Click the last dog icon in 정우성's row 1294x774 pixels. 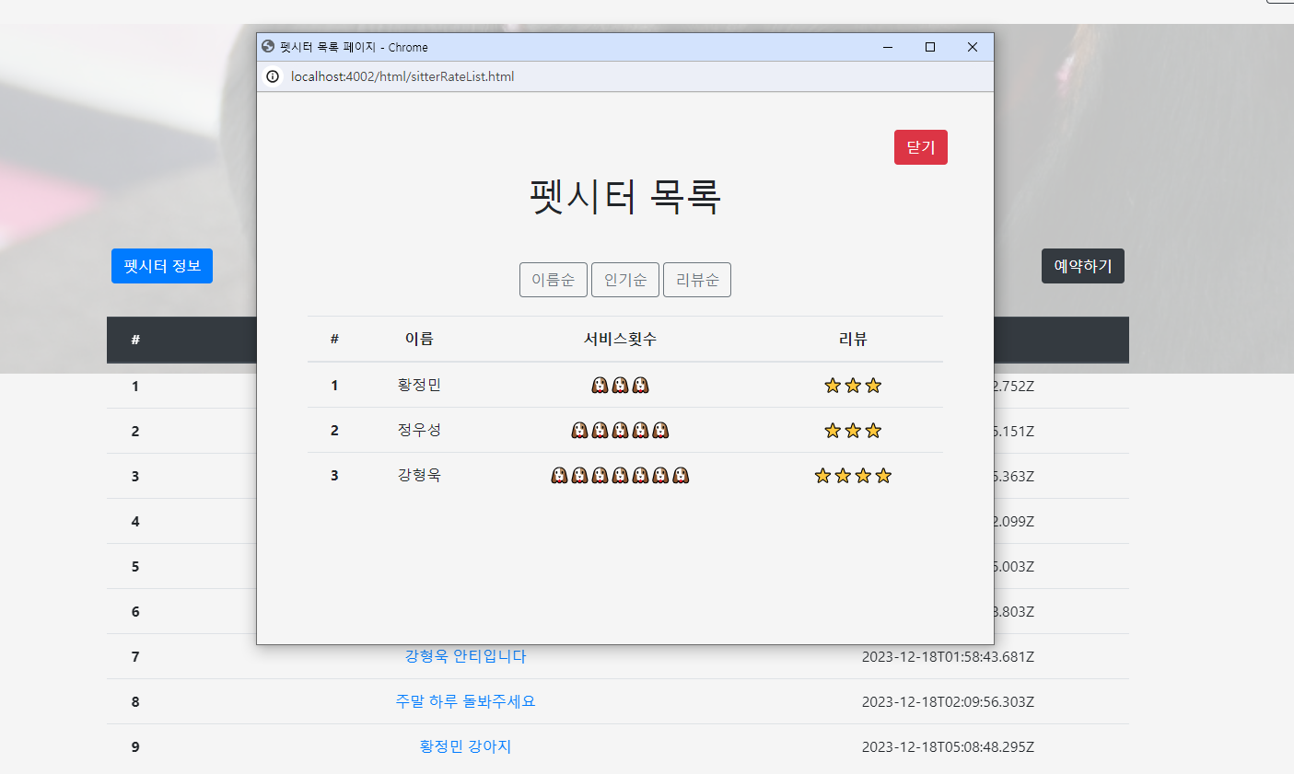pos(660,430)
